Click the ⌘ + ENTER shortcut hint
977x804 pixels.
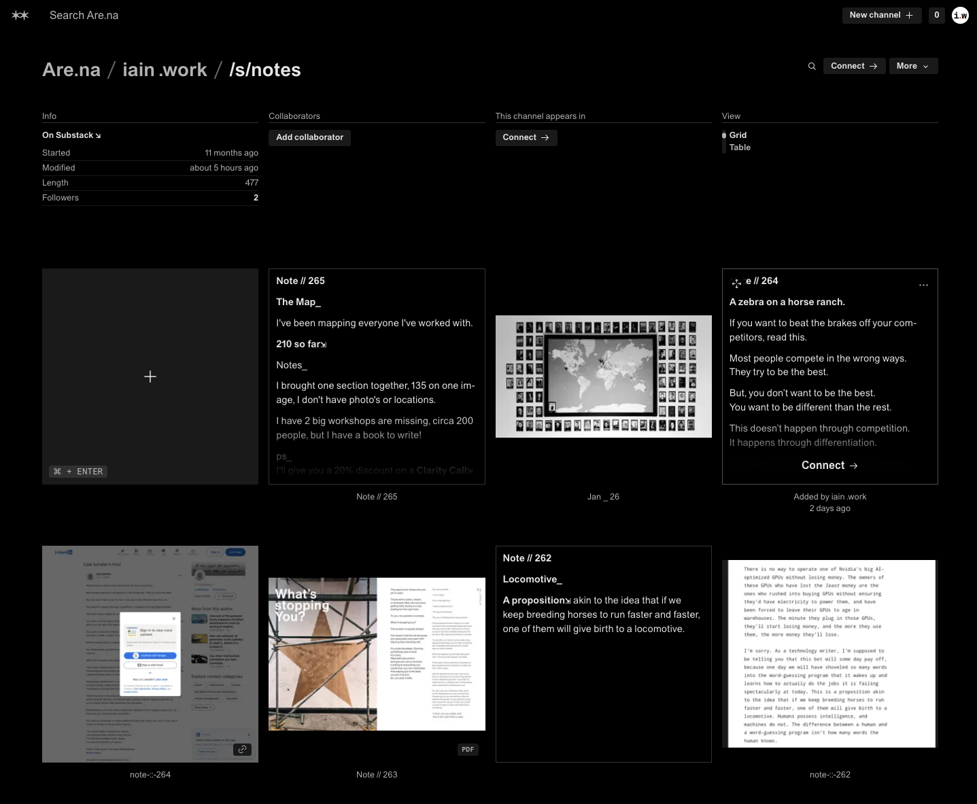[x=78, y=472]
